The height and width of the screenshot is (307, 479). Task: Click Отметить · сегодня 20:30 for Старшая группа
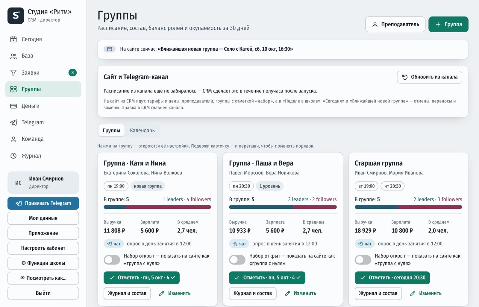392,278
